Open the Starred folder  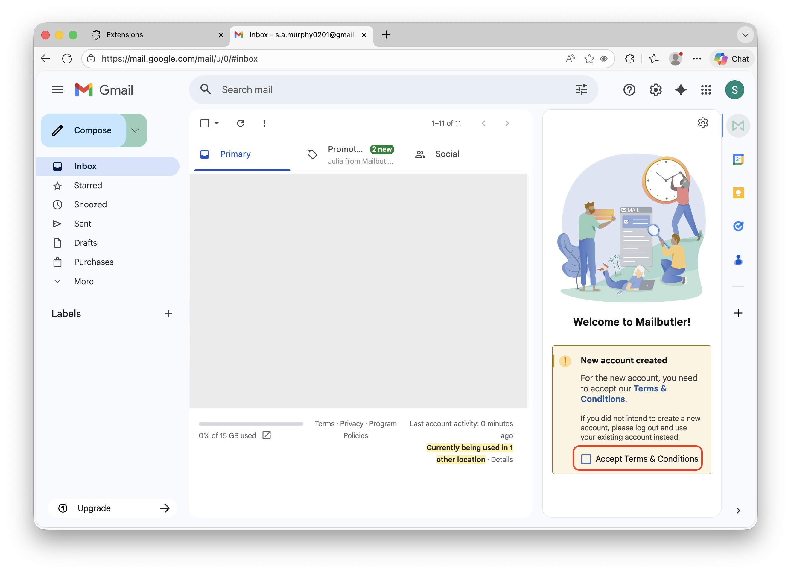[x=108, y=185]
